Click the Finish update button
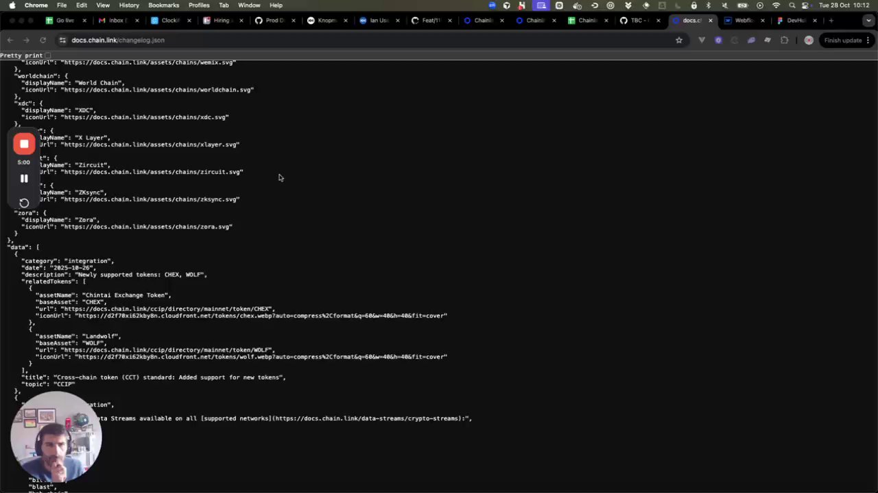 842,40
